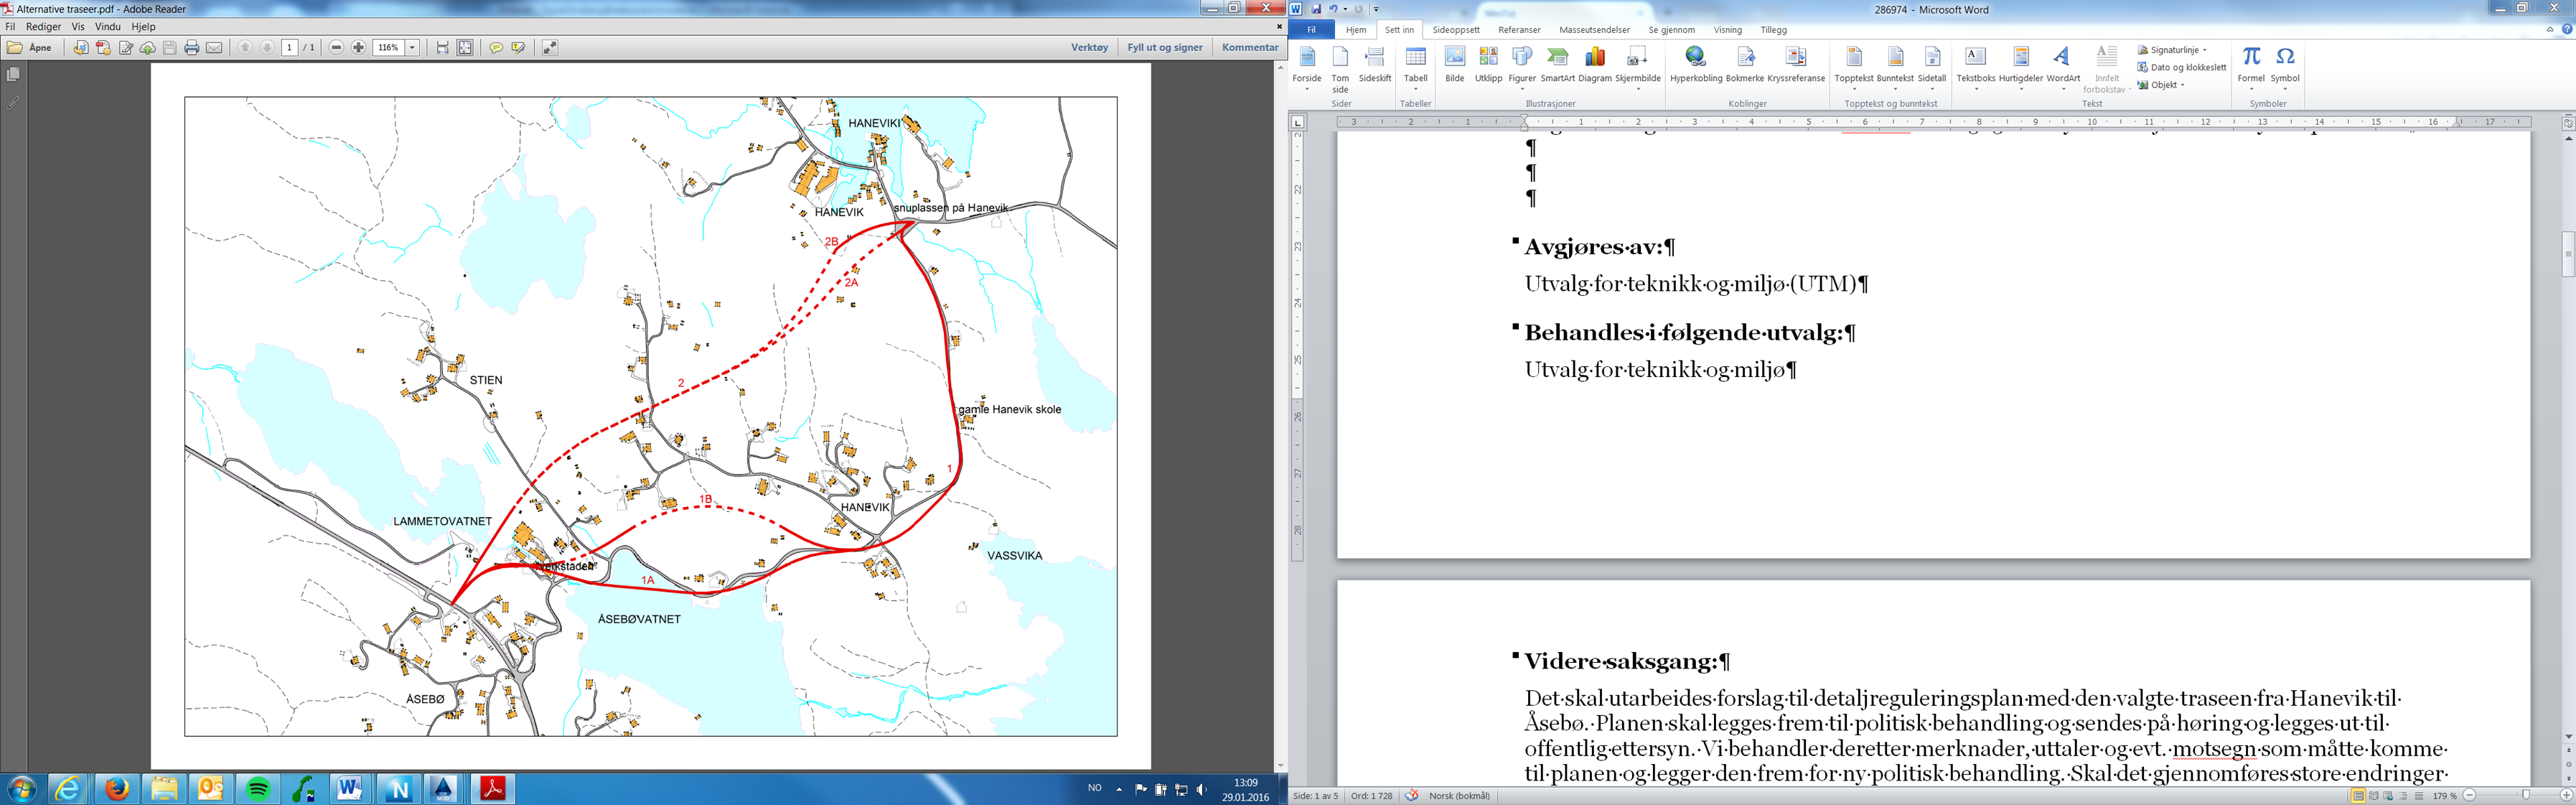Insert a Kryssreferanse cross-reference
The height and width of the screenshot is (805, 2576).
point(1796,65)
